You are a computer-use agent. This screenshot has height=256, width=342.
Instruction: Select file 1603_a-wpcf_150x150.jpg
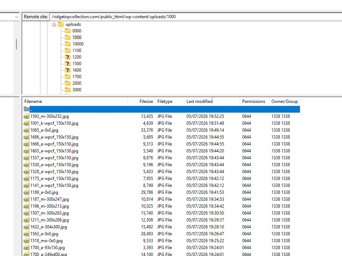(54, 151)
